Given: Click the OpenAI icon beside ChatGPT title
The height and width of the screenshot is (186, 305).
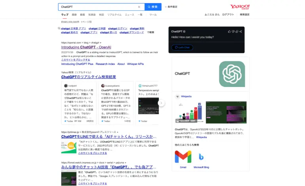Looking at the screenshot, I should coord(184,32).
